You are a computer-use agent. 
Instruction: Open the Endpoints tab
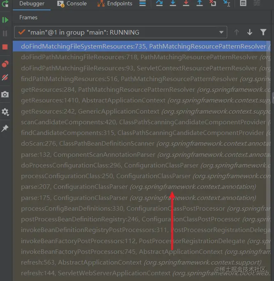115,4
